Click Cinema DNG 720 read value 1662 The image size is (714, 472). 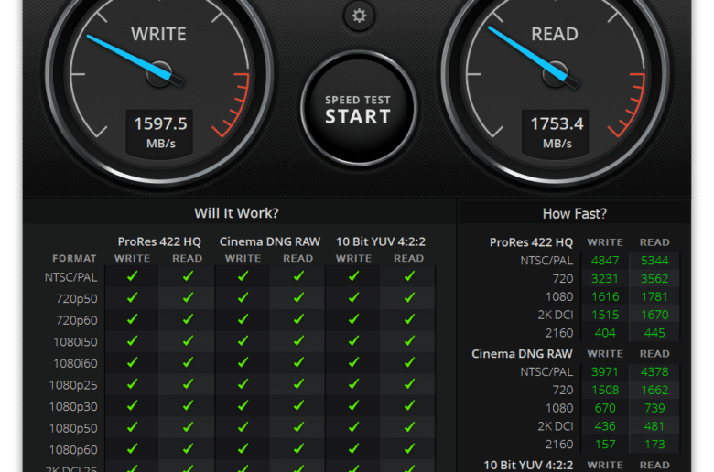click(x=654, y=390)
